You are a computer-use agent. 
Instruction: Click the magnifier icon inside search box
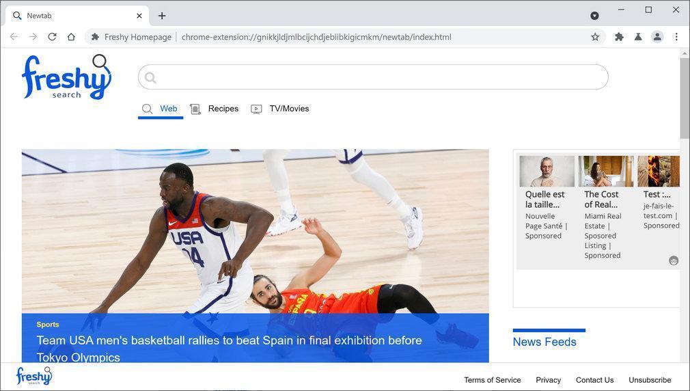tap(150, 77)
